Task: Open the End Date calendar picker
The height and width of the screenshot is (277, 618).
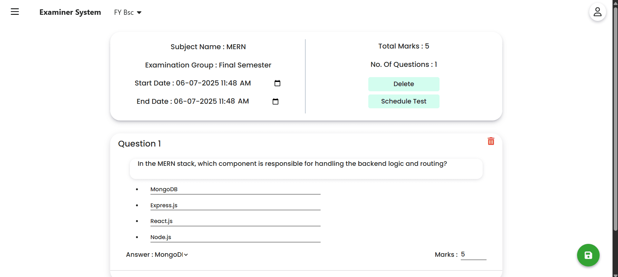Action: coord(275,102)
